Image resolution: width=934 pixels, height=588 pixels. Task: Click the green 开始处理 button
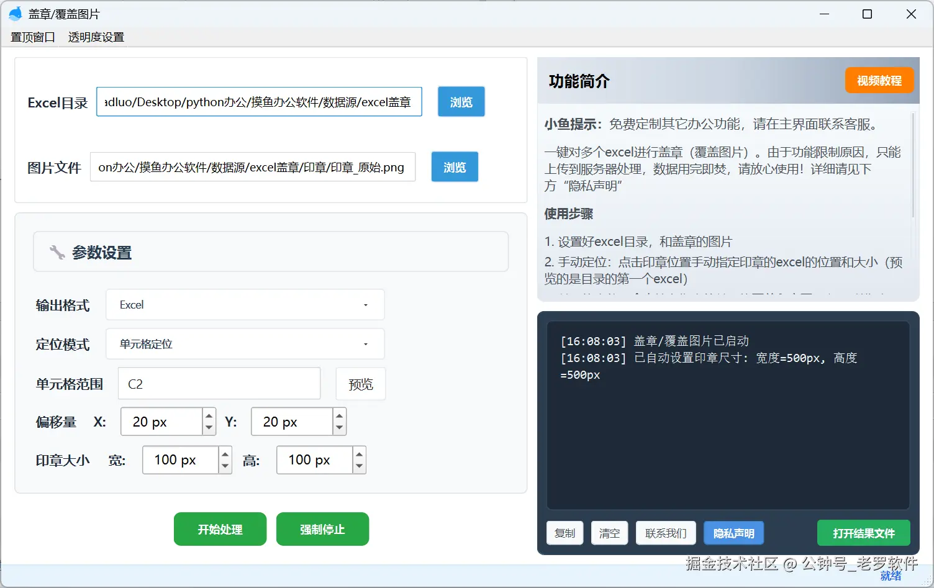[x=220, y=529]
